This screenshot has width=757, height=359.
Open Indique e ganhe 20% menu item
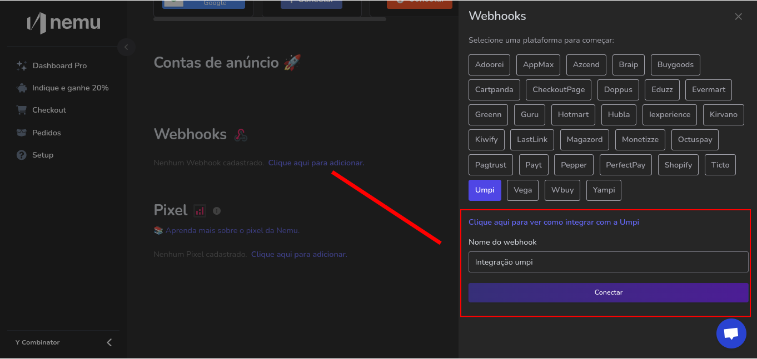pyautogui.click(x=70, y=88)
